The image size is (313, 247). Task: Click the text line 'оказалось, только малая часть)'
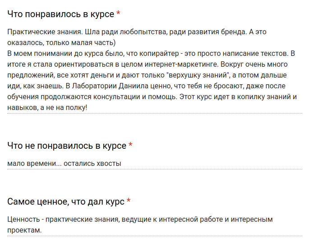coord(61,43)
